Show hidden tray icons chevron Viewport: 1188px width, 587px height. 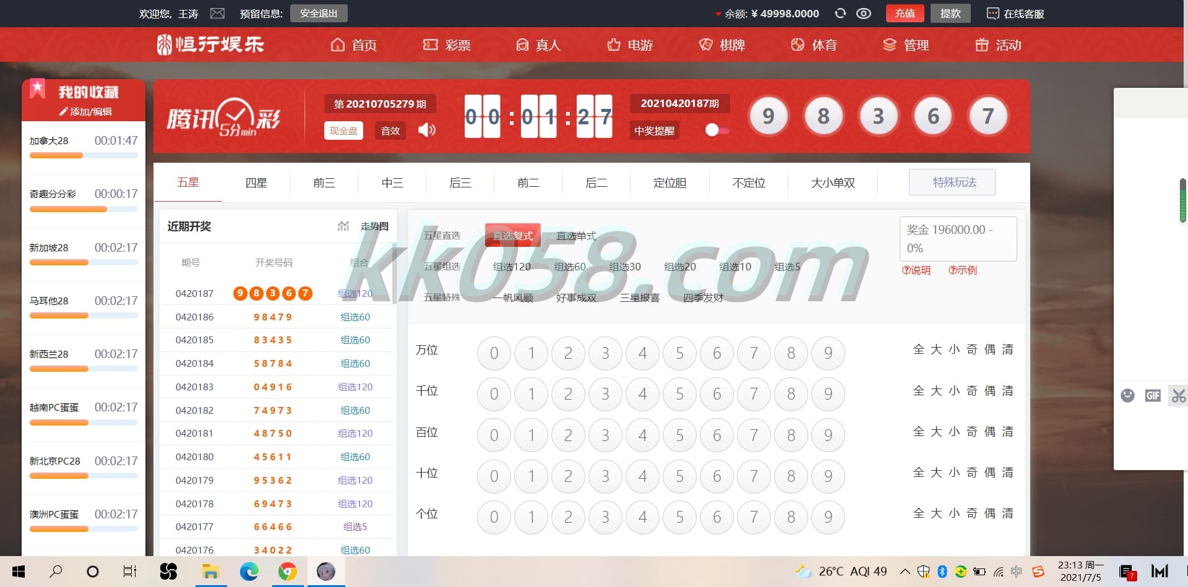click(x=905, y=572)
